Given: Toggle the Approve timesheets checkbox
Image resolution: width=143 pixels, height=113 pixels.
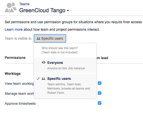Looking at the screenshot, I should click(x=100, y=103).
